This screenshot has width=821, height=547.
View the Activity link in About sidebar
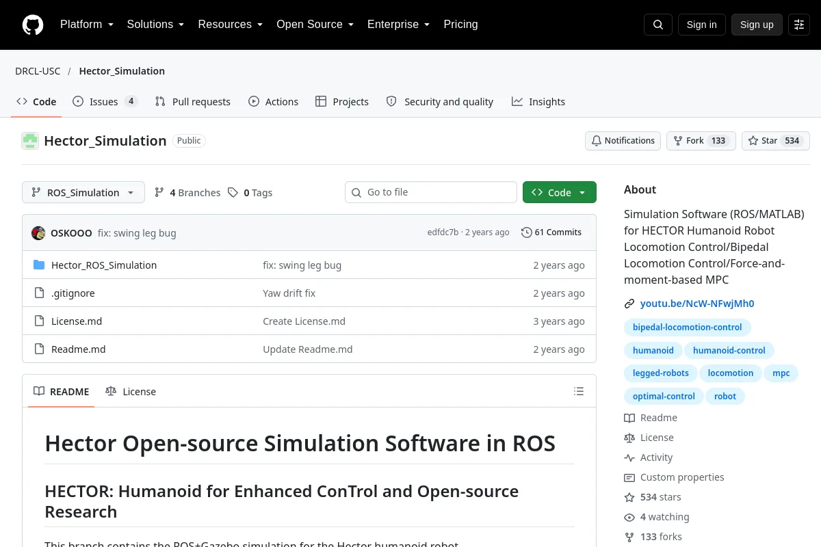tap(649, 457)
